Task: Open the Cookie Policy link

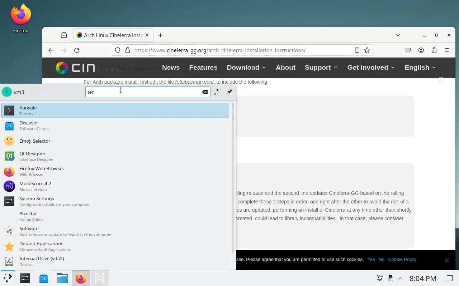Action: point(402,260)
